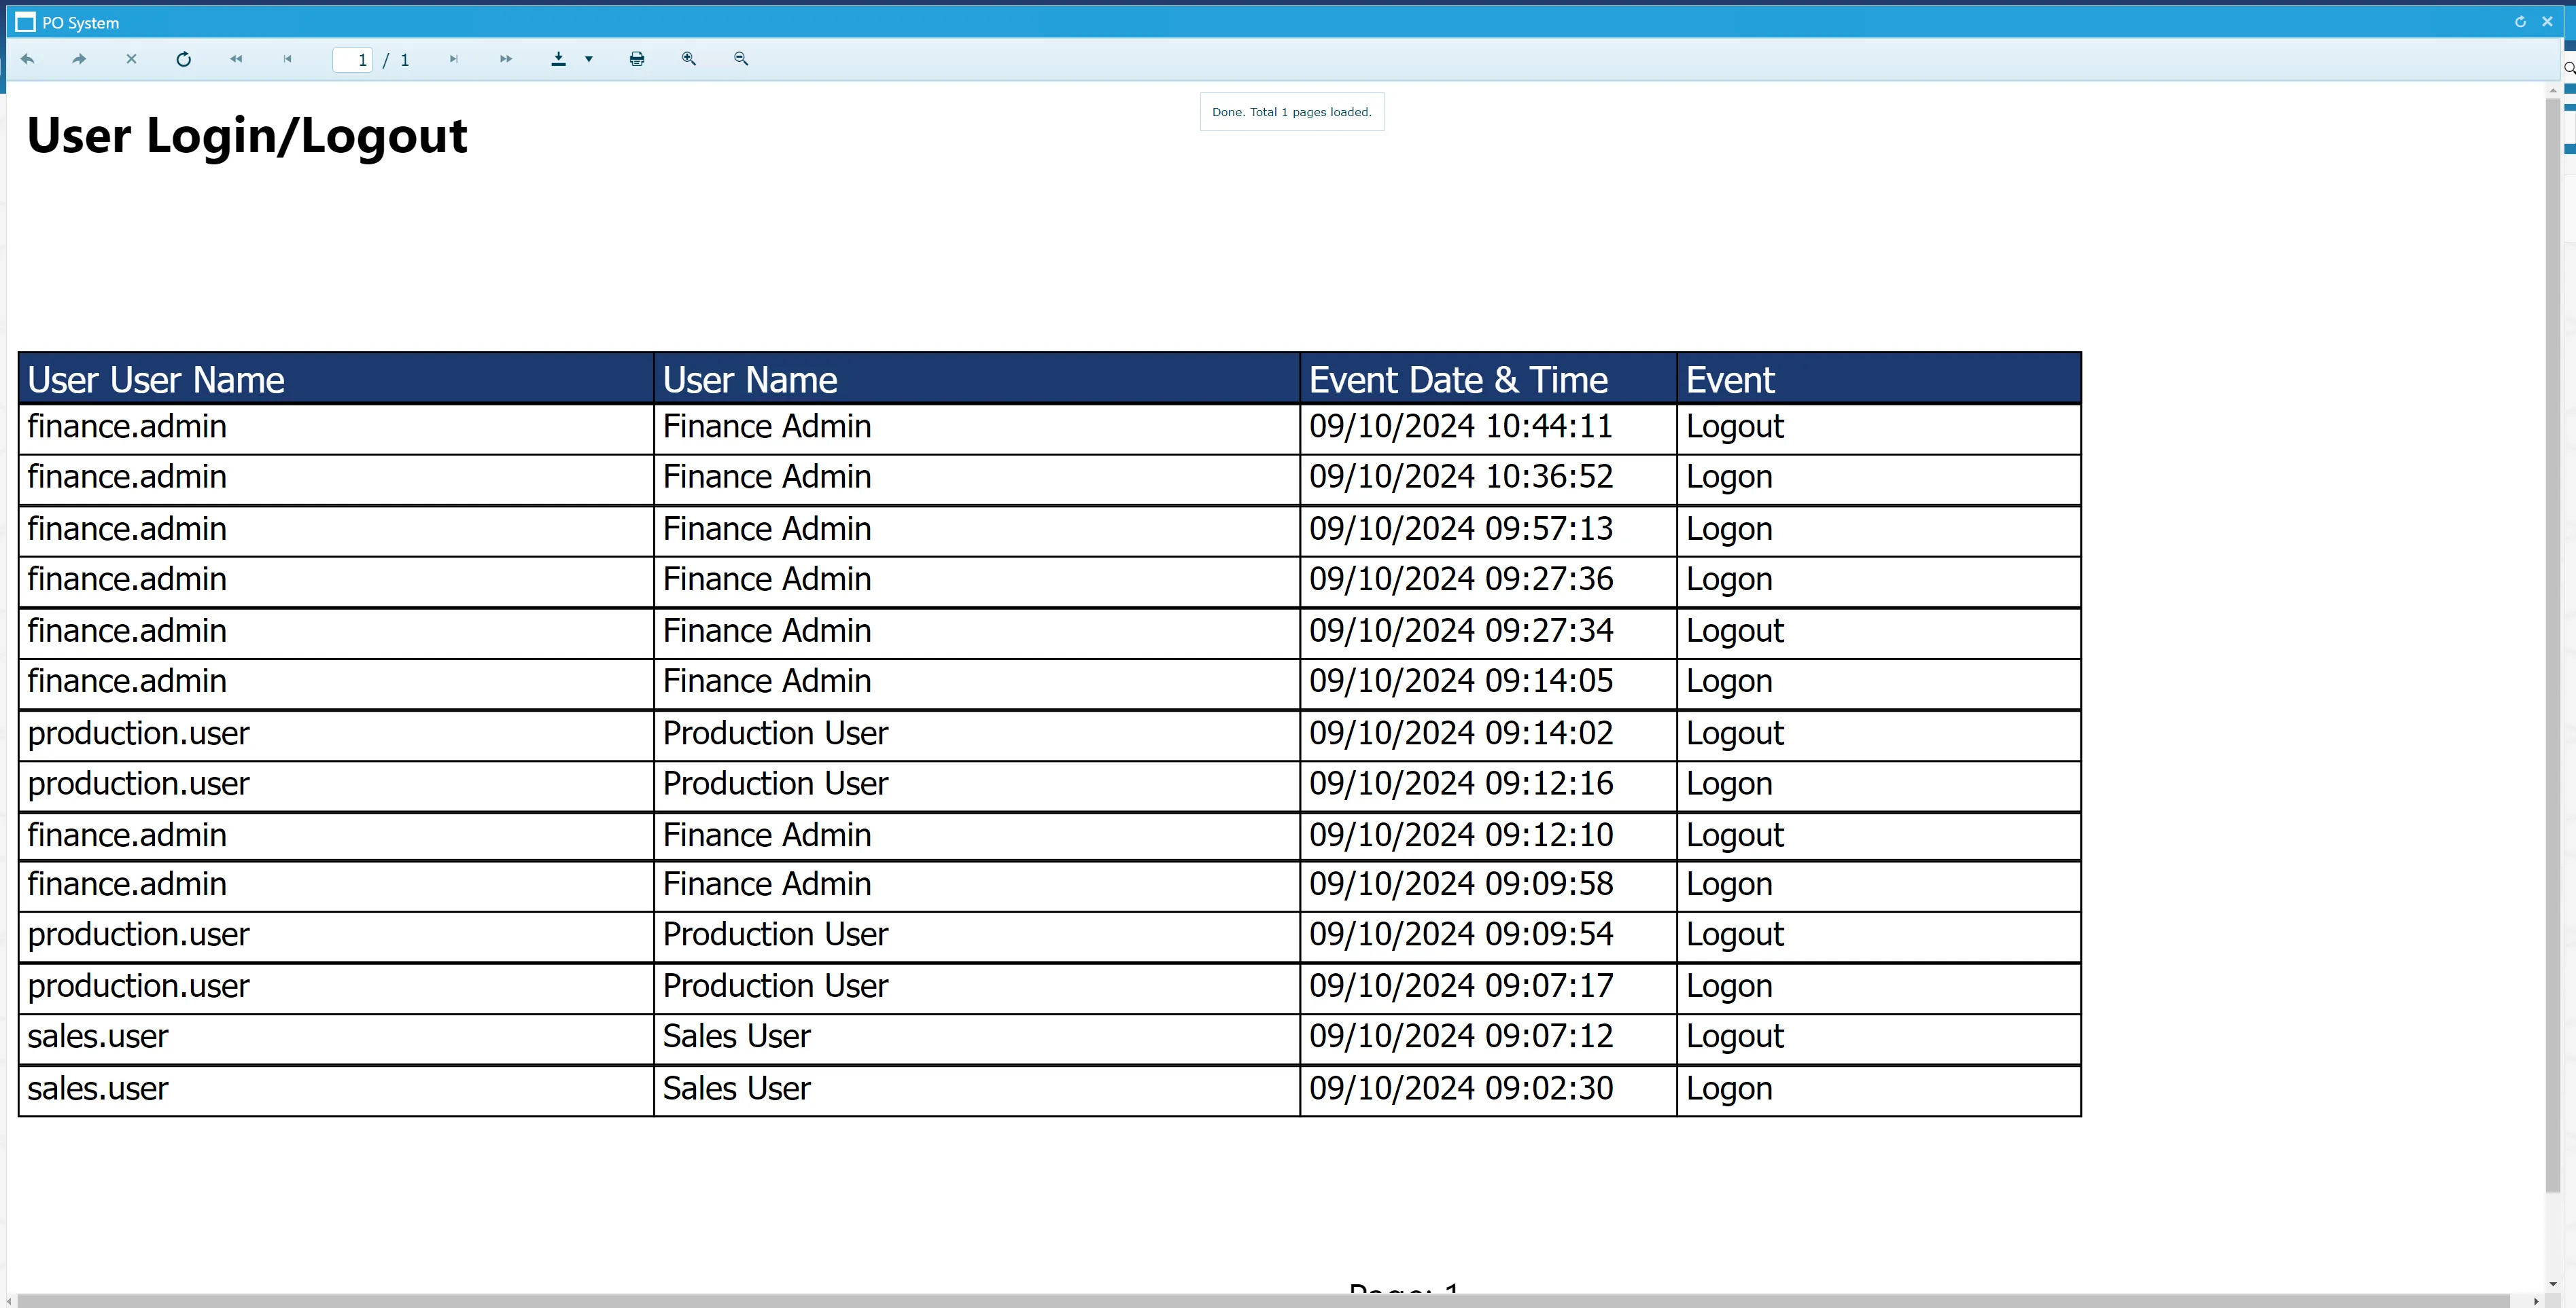Image resolution: width=2576 pixels, height=1308 pixels.
Task: Select the '09/10/2024 09:27:34' timestamp cell
Action: click(x=1488, y=632)
